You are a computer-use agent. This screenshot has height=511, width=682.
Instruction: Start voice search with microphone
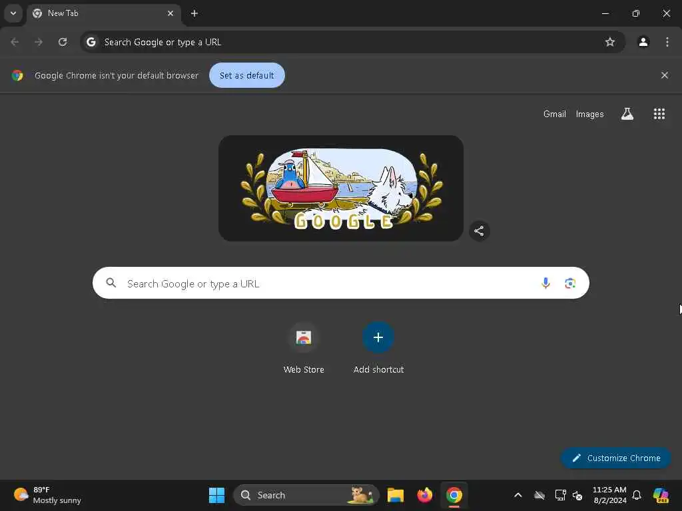point(545,283)
